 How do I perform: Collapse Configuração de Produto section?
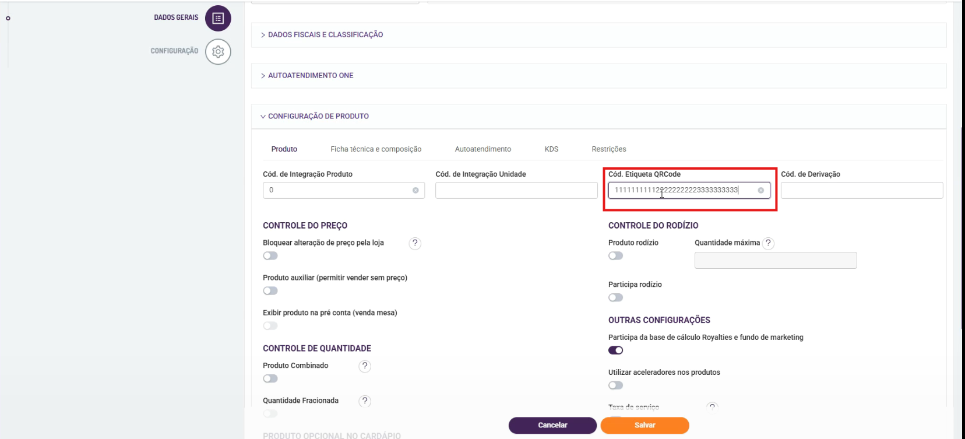318,117
